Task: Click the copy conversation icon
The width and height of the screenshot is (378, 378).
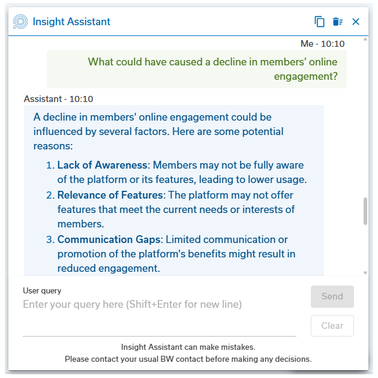Action: (319, 22)
